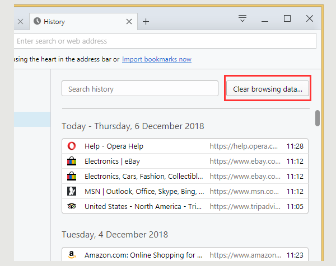Open the tab menu icon in title bar
The width and height of the screenshot is (336, 266).
pyautogui.click(x=242, y=18)
